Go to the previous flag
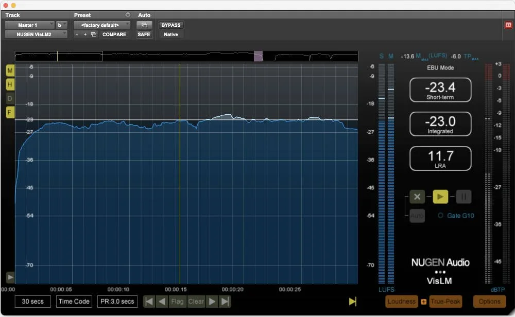Screen dimensions: 515x317 tap(162, 301)
